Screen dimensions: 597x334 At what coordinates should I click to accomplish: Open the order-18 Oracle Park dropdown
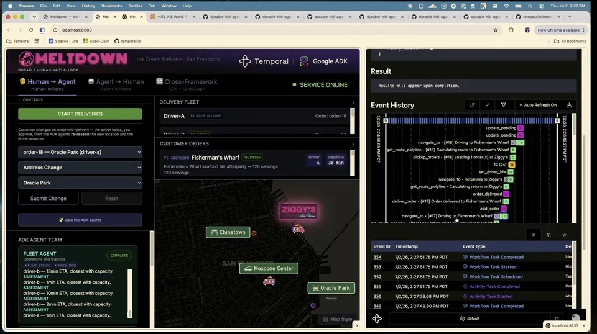[80, 152]
